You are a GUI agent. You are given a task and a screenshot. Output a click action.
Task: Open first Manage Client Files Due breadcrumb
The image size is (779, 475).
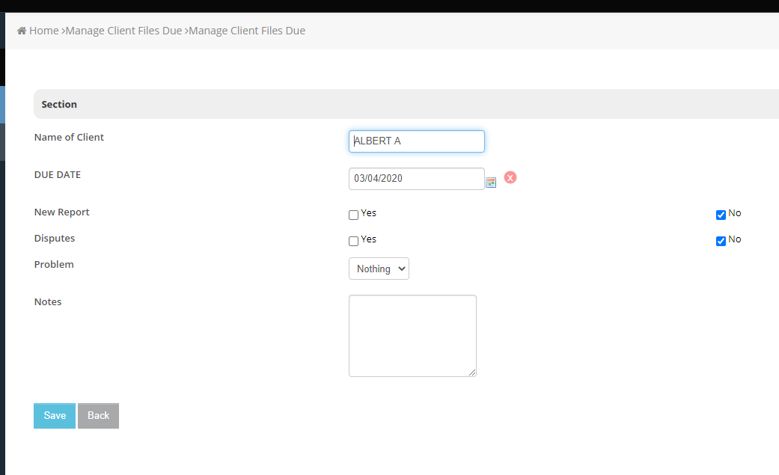click(123, 31)
